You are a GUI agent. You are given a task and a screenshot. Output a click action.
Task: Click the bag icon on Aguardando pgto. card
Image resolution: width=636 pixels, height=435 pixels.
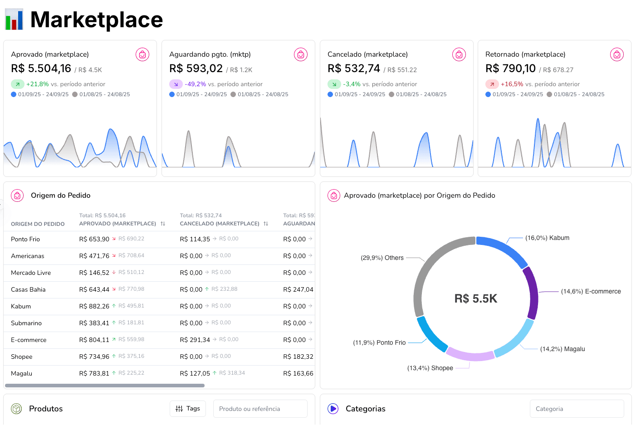tap(301, 54)
